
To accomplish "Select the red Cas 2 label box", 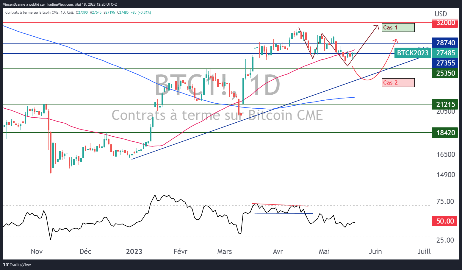I will (398, 83).
